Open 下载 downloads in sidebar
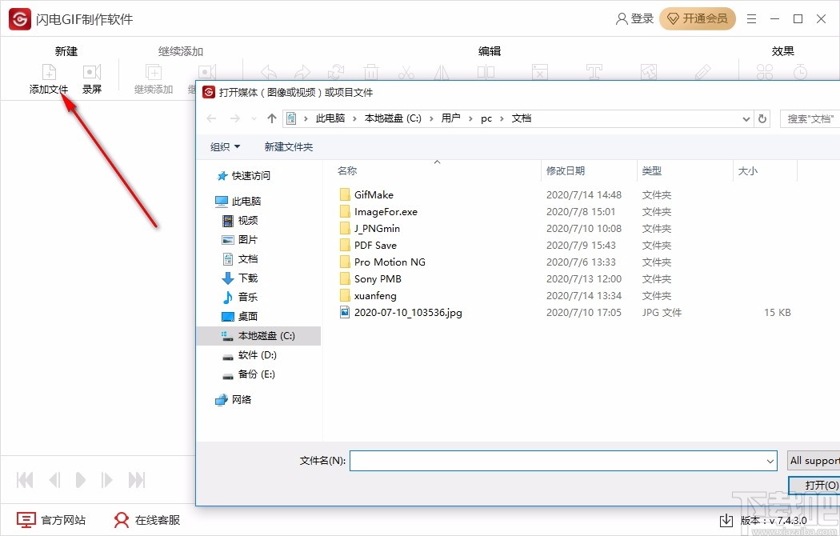Viewport: 840px width, 536px height. point(241,278)
